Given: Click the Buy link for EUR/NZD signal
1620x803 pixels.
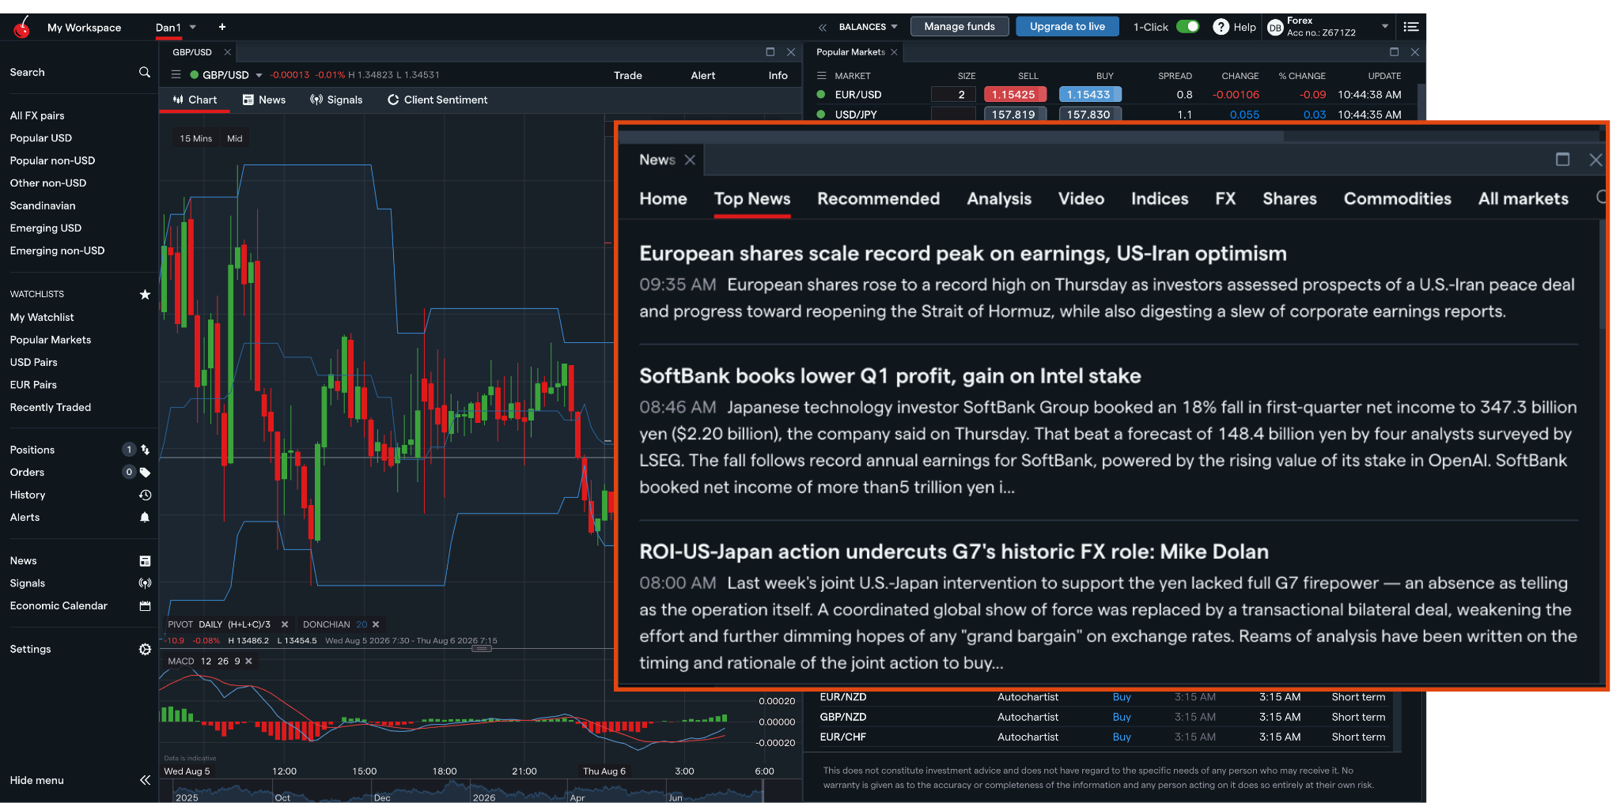Looking at the screenshot, I should coord(1122,697).
